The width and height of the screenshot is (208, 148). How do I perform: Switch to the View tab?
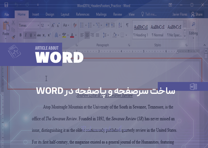132,15
